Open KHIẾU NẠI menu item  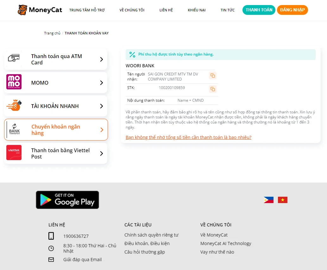[x=197, y=10]
